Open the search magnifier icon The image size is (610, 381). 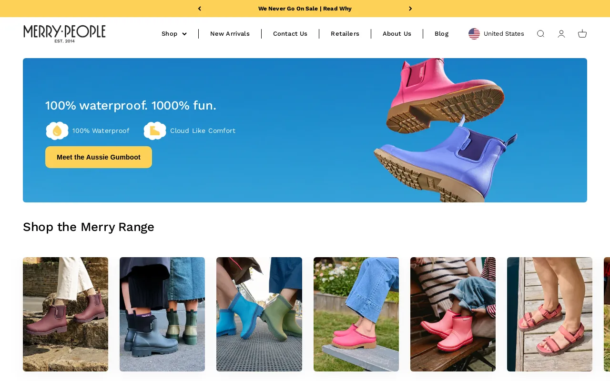[540, 34]
